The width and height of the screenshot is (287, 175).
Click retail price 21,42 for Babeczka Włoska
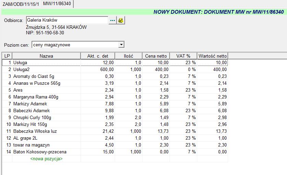click(x=98, y=131)
